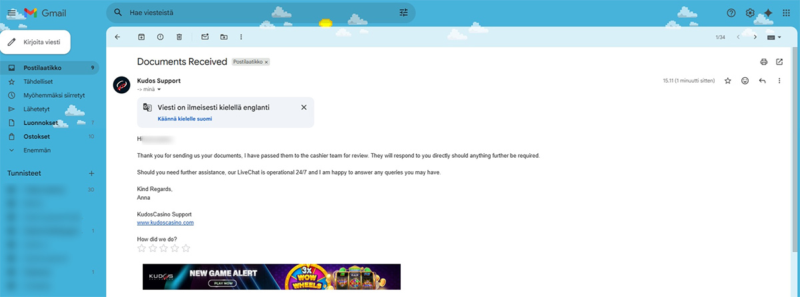Mark the message as unread

[205, 37]
